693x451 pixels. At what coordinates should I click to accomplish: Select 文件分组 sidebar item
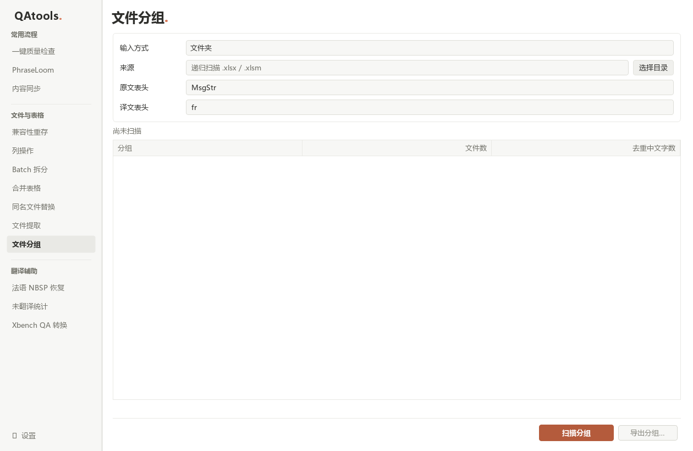click(51, 244)
